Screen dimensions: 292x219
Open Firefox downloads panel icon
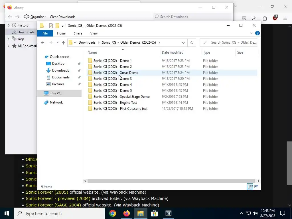254,18
